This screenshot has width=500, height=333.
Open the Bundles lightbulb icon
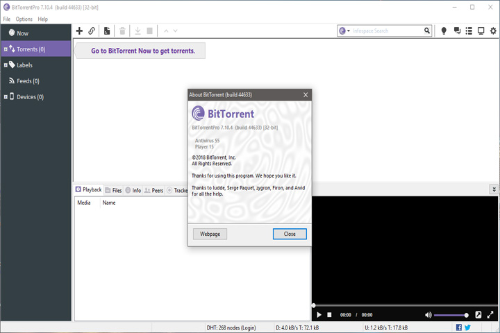[444, 31]
